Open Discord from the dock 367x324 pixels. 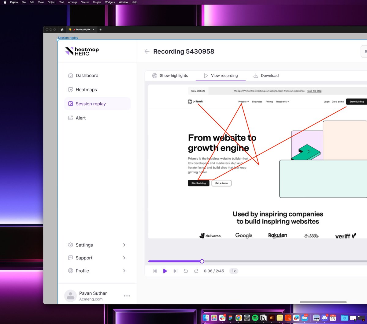(324, 318)
